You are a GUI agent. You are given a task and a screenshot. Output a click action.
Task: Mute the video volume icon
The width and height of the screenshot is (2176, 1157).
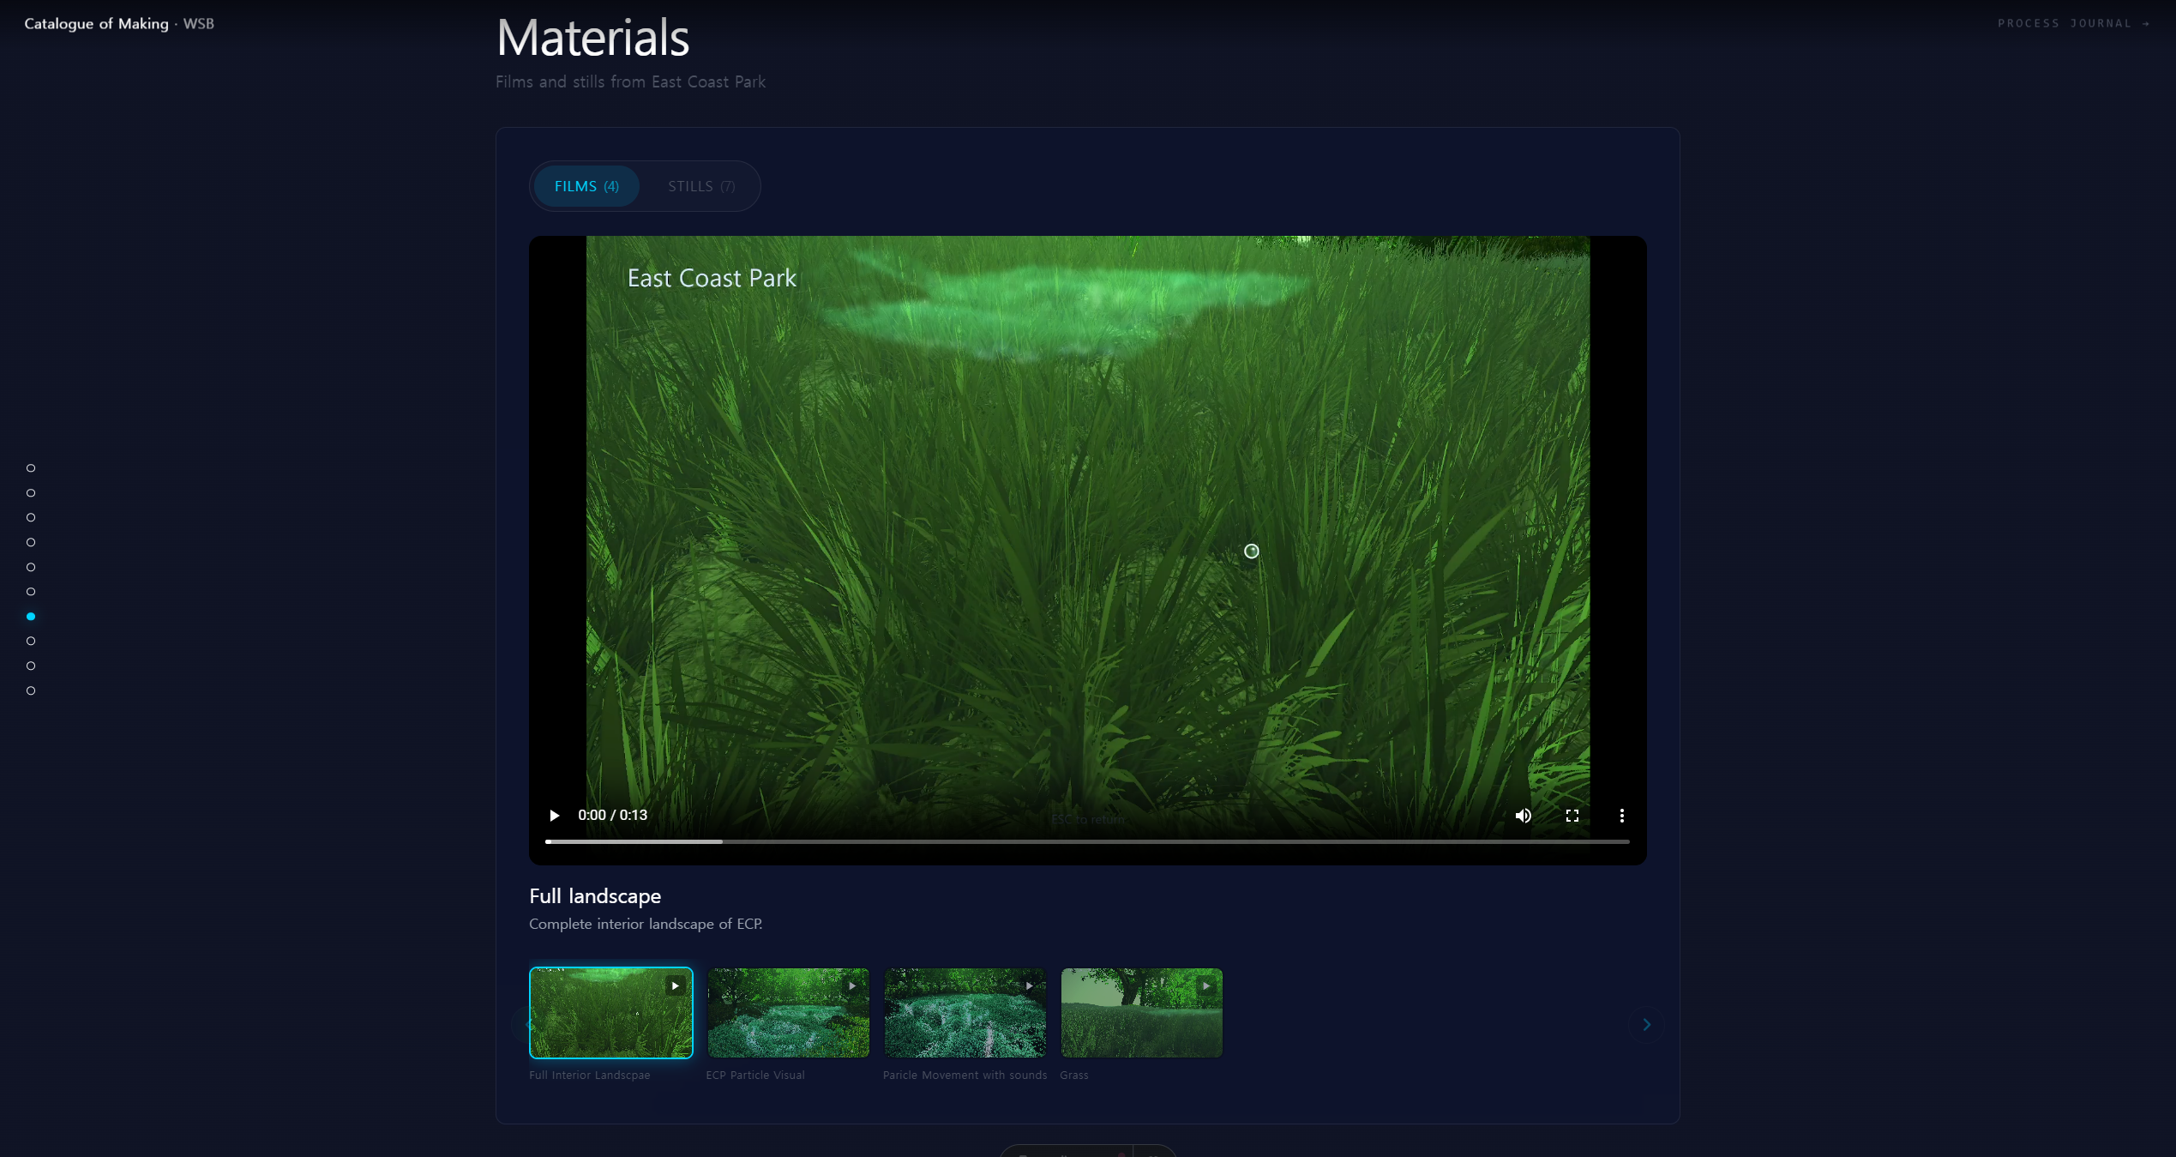tap(1523, 816)
